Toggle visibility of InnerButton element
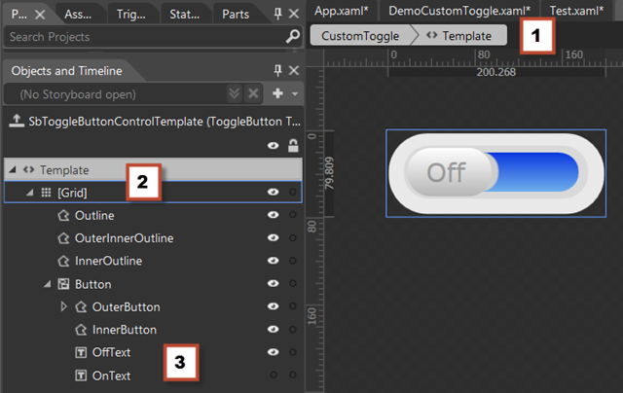 (273, 330)
